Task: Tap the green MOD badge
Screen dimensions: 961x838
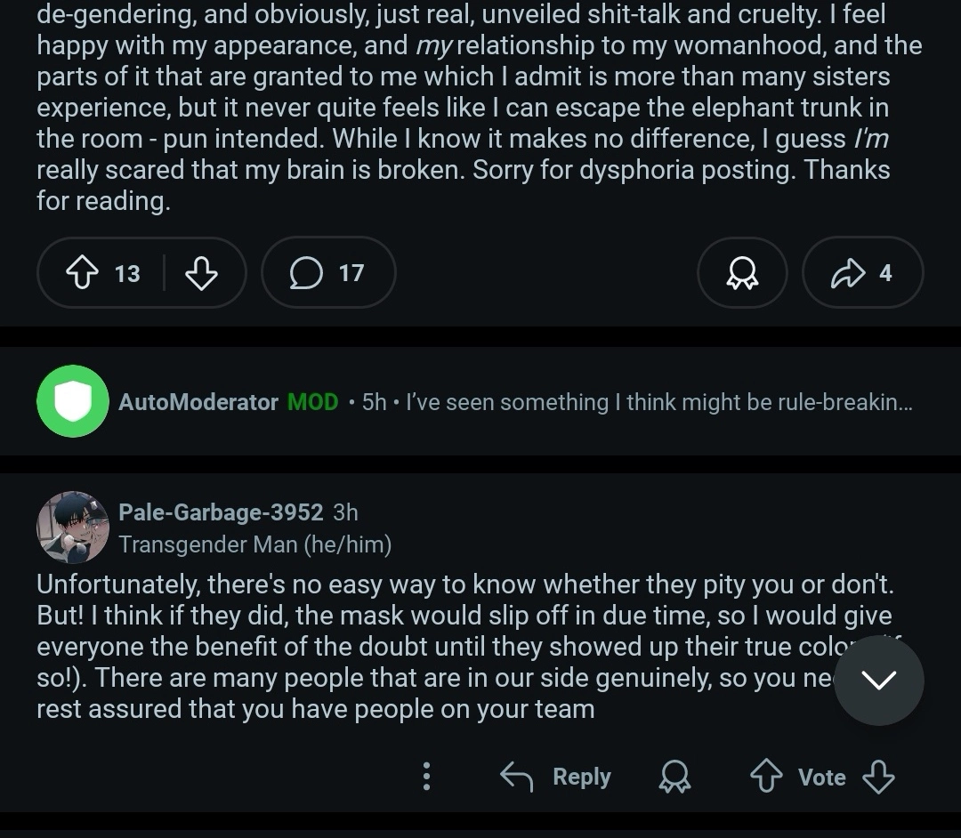Action: pos(313,402)
